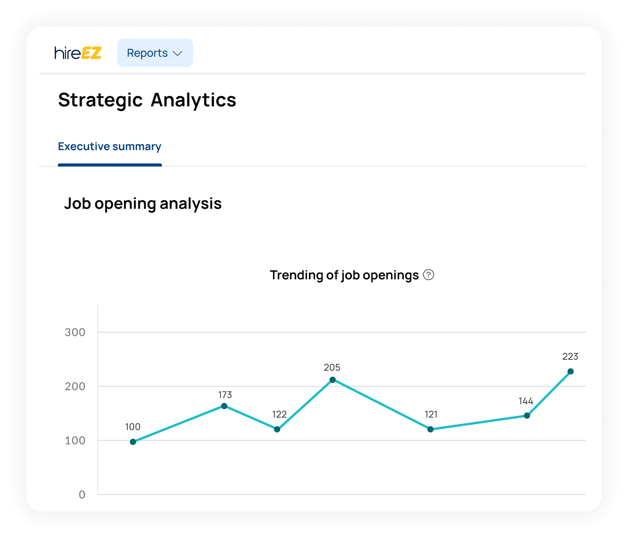Click the Trending of job openings chart title
The width and height of the screenshot is (628, 538).
pos(344,275)
